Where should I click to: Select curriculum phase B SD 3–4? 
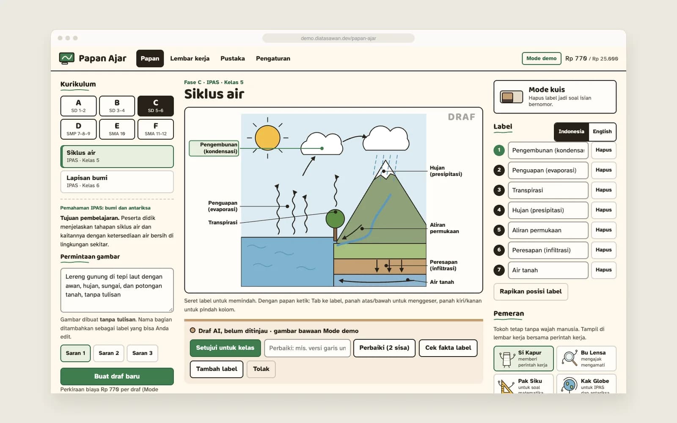[117, 106]
